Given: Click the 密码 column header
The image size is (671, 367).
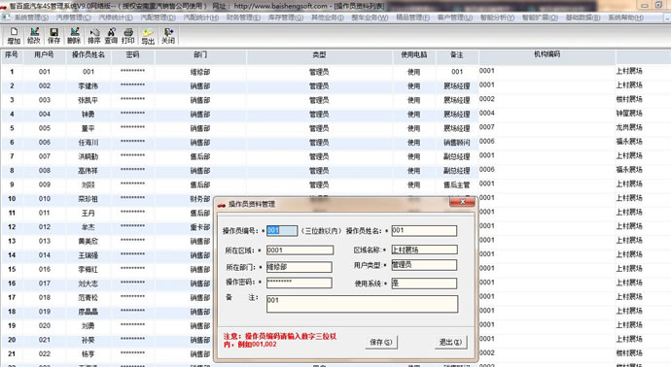Looking at the screenshot, I should pos(132,54).
